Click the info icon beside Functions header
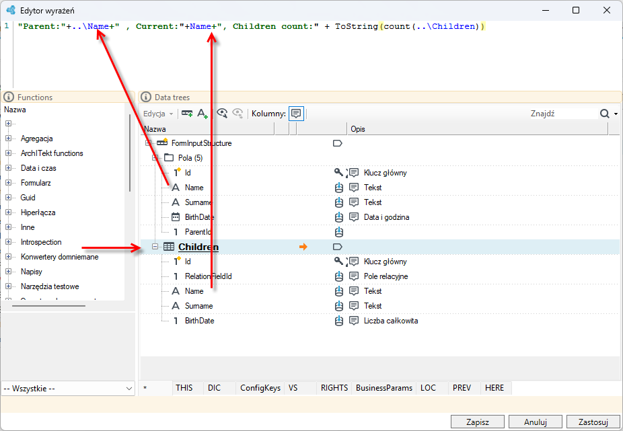Image resolution: width=623 pixels, height=431 pixels. pos(8,97)
